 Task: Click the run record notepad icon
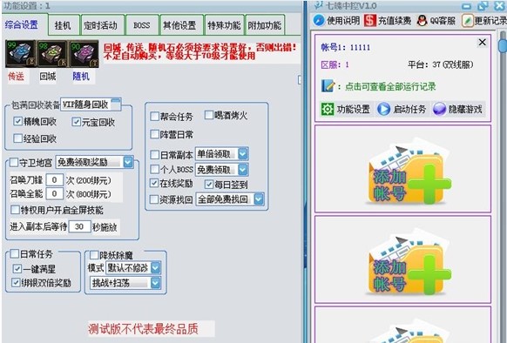[328, 86]
